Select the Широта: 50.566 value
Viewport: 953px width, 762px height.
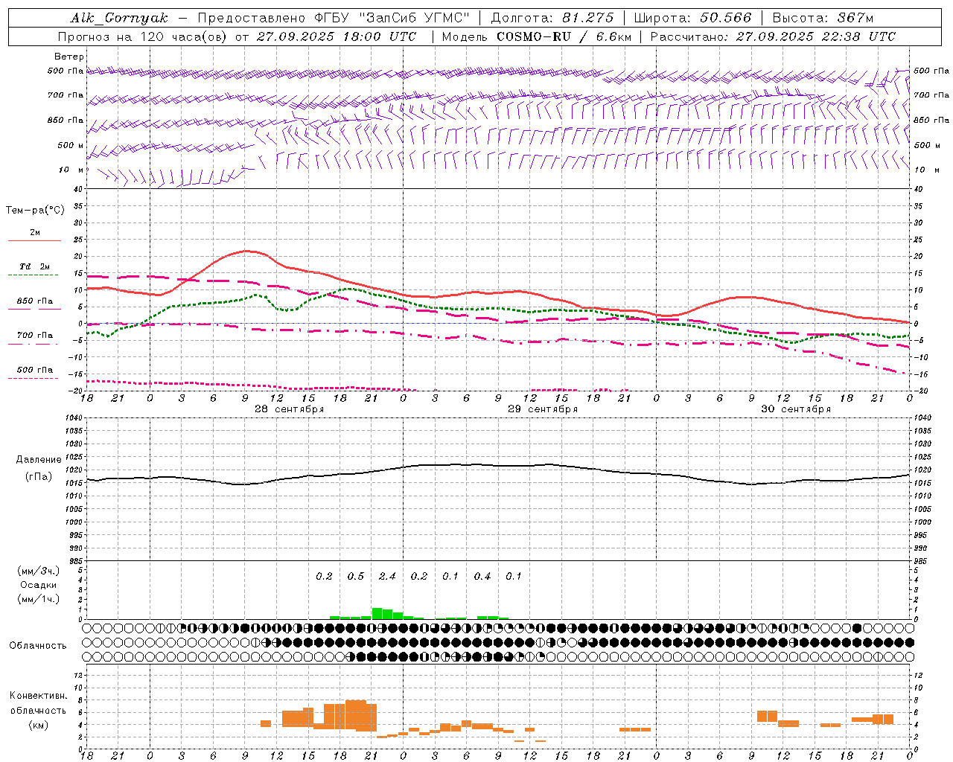pos(692,18)
